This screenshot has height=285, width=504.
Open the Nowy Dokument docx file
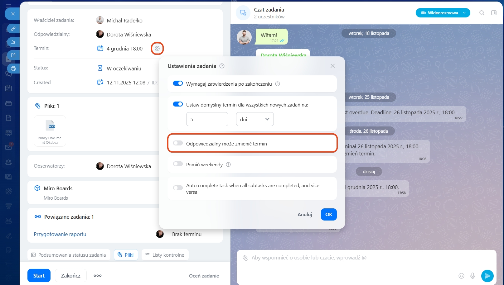50,131
